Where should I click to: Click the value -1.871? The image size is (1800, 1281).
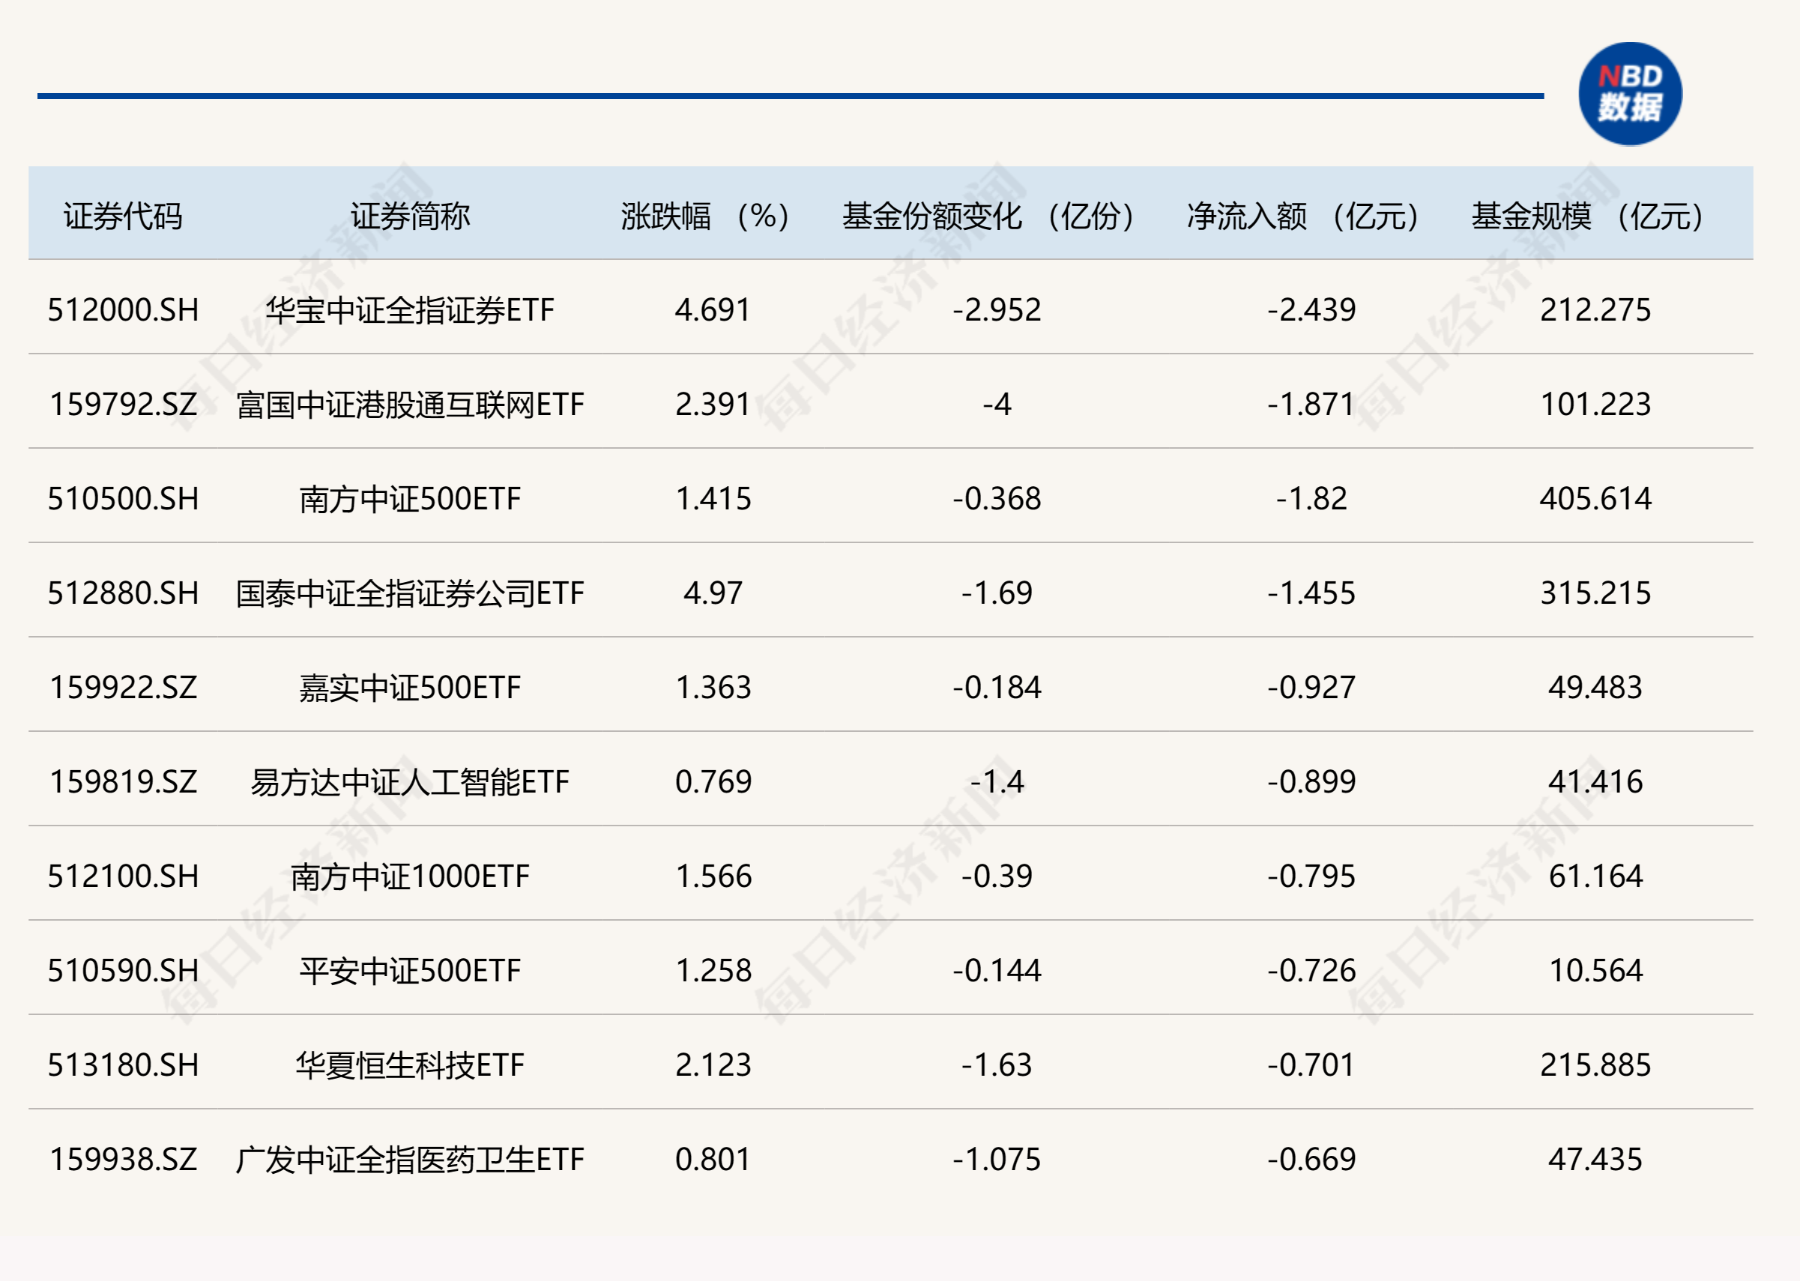1311,405
